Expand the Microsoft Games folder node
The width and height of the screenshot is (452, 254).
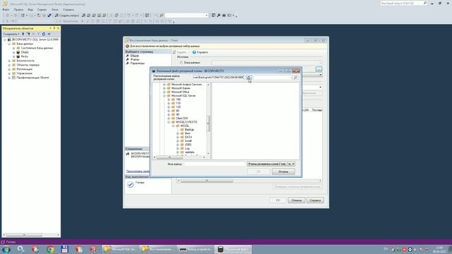(x=165, y=88)
